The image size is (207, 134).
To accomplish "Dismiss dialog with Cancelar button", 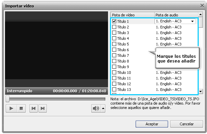I will (x=187, y=124).
